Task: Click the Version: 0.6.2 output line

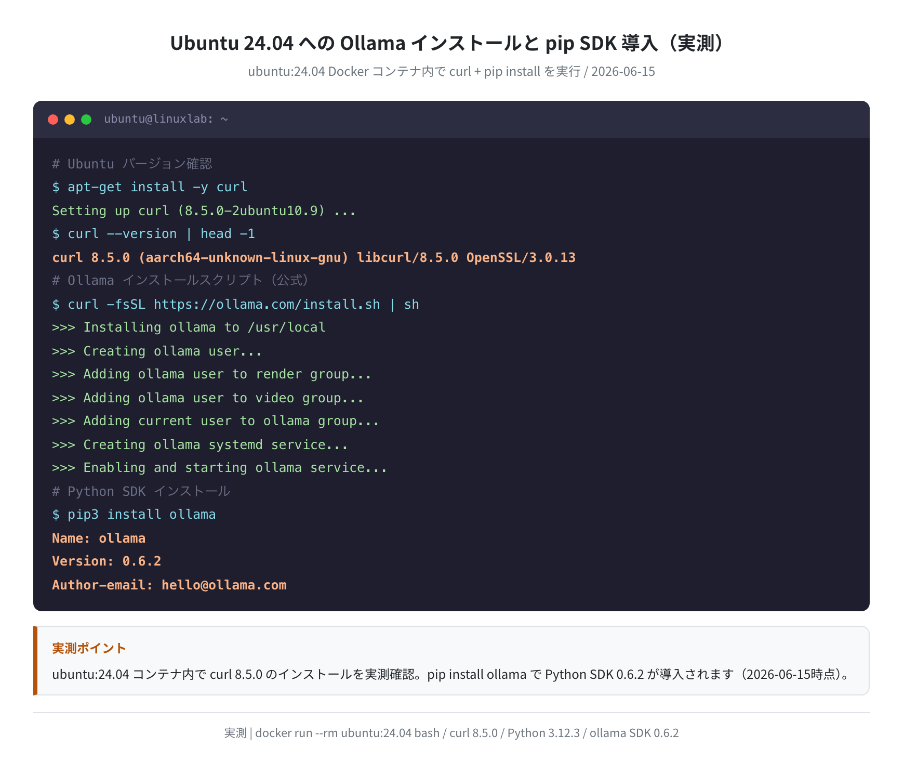Action: (x=107, y=561)
